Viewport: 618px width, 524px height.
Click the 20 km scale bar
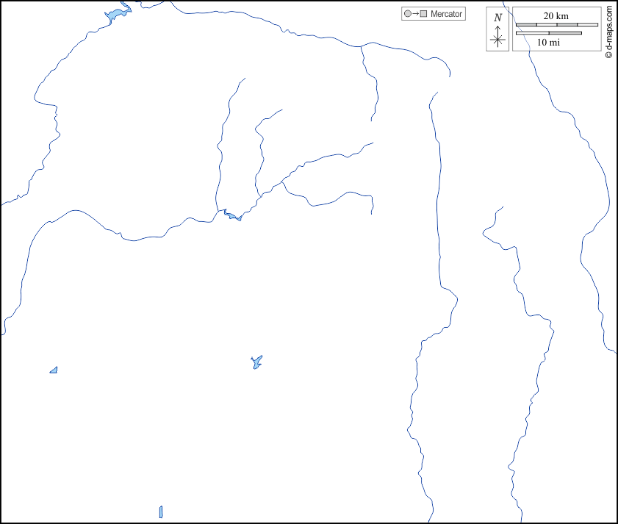556,26
